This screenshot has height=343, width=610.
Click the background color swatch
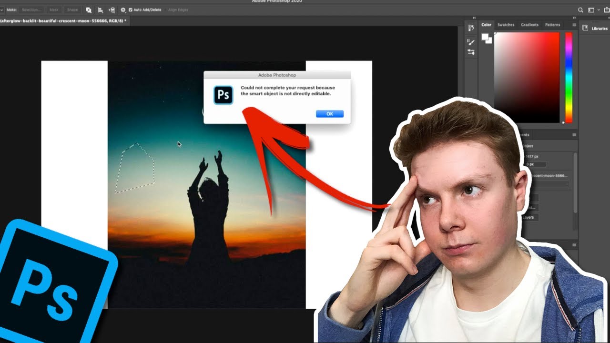coord(489,41)
